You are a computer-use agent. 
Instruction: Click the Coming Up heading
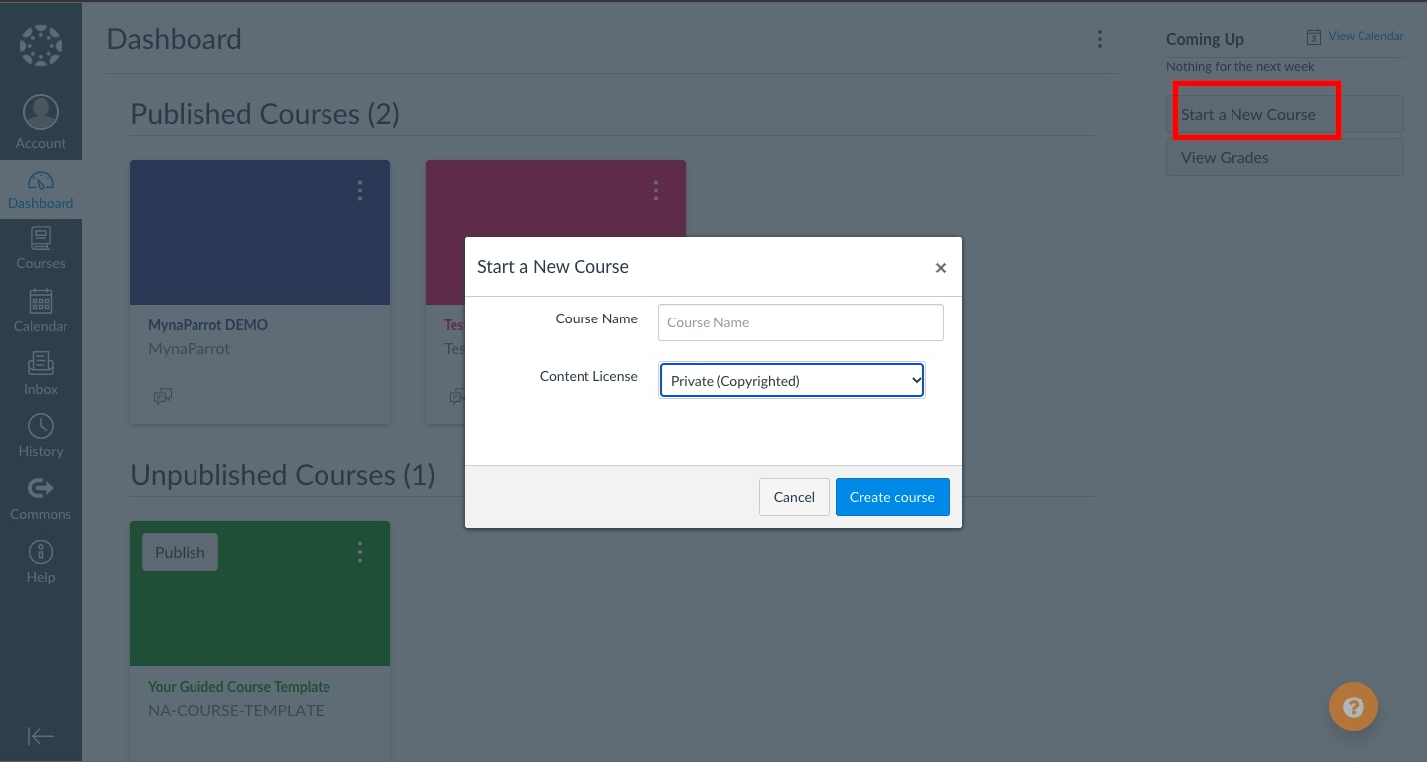click(x=1205, y=39)
